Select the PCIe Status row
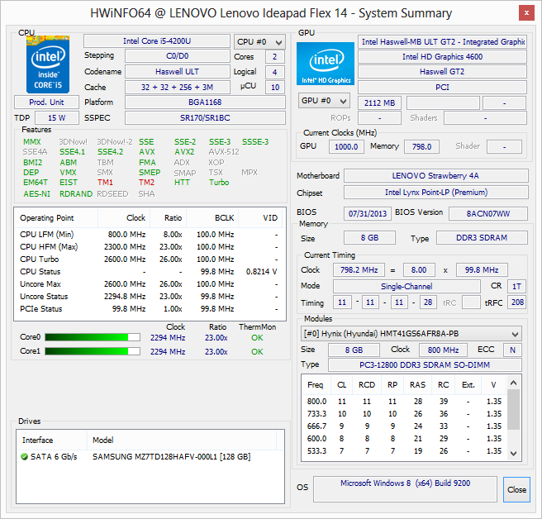 coord(150,309)
